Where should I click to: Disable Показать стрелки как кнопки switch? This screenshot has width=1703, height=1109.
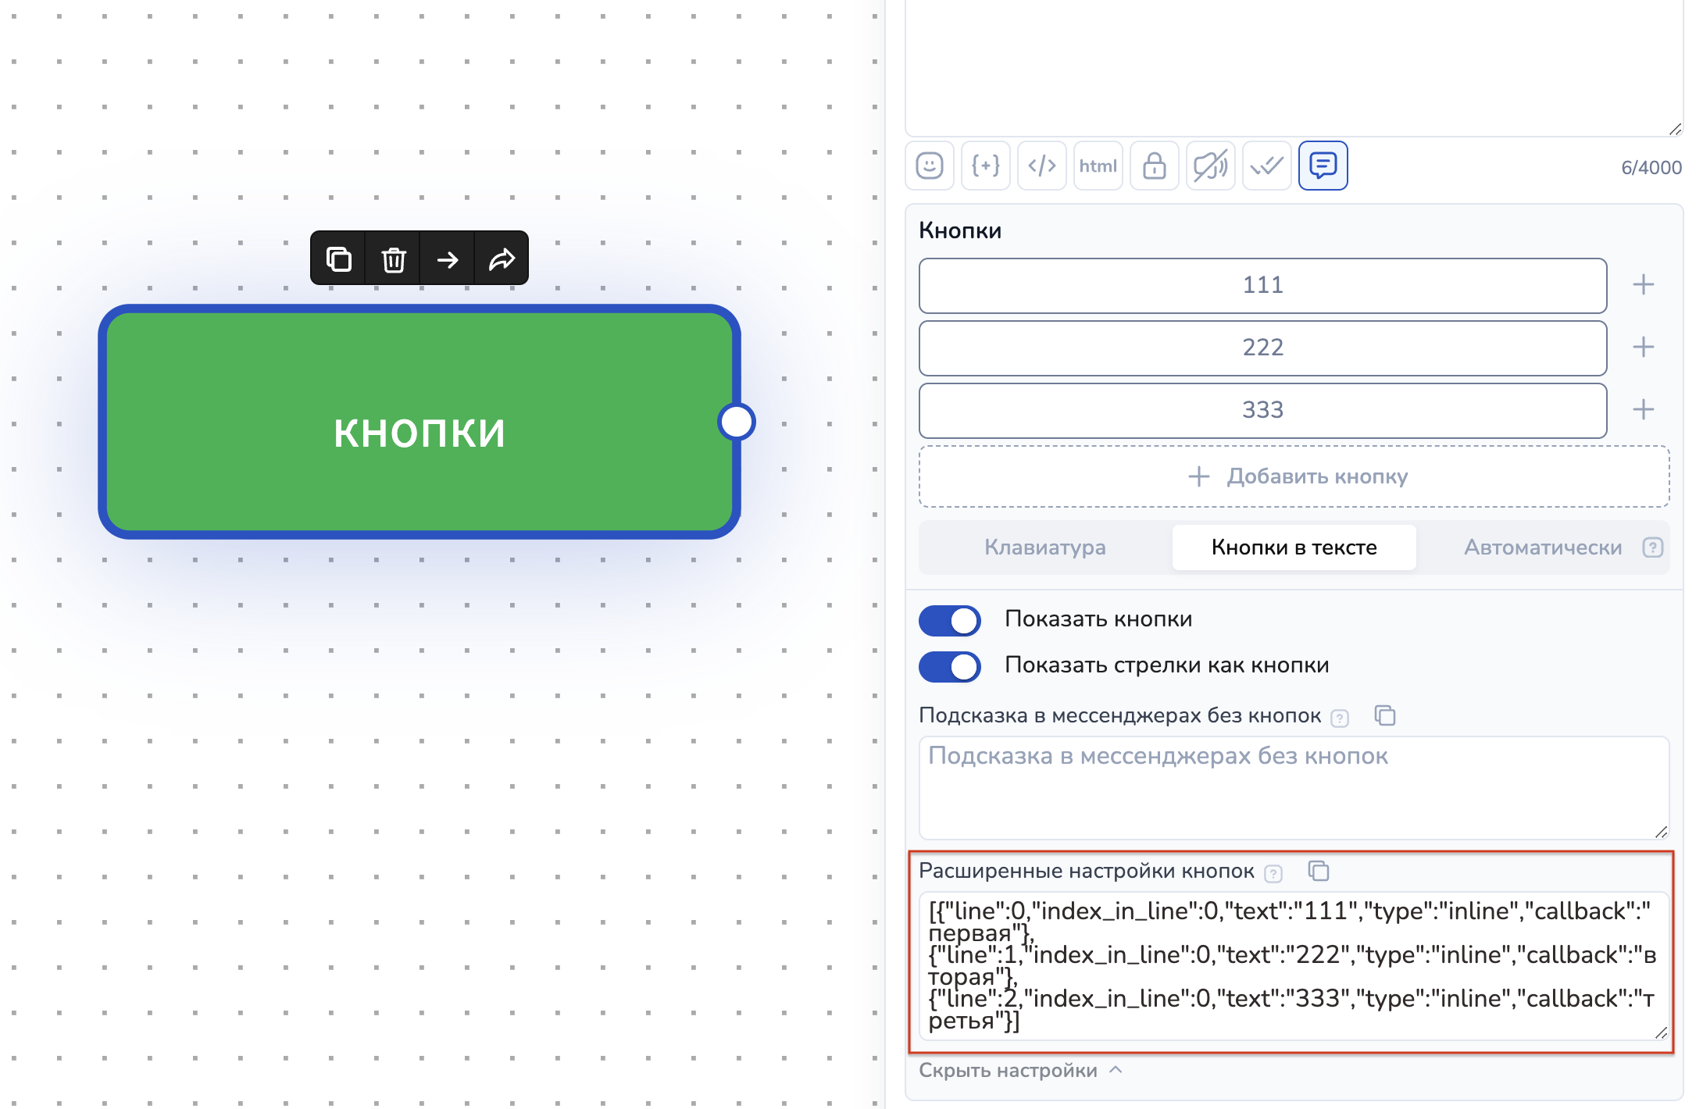(950, 666)
